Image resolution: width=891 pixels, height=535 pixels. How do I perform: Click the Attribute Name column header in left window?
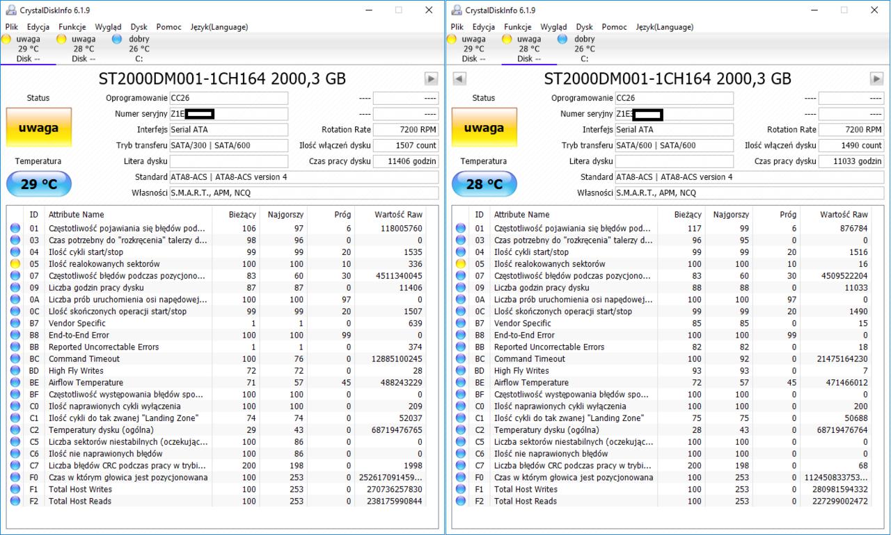(76, 215)
